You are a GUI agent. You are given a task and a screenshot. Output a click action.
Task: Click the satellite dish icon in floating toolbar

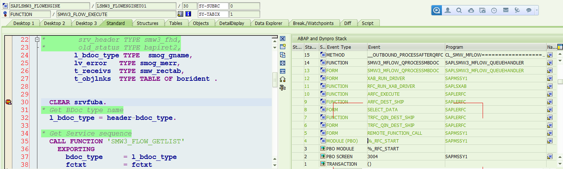point(517,10)
